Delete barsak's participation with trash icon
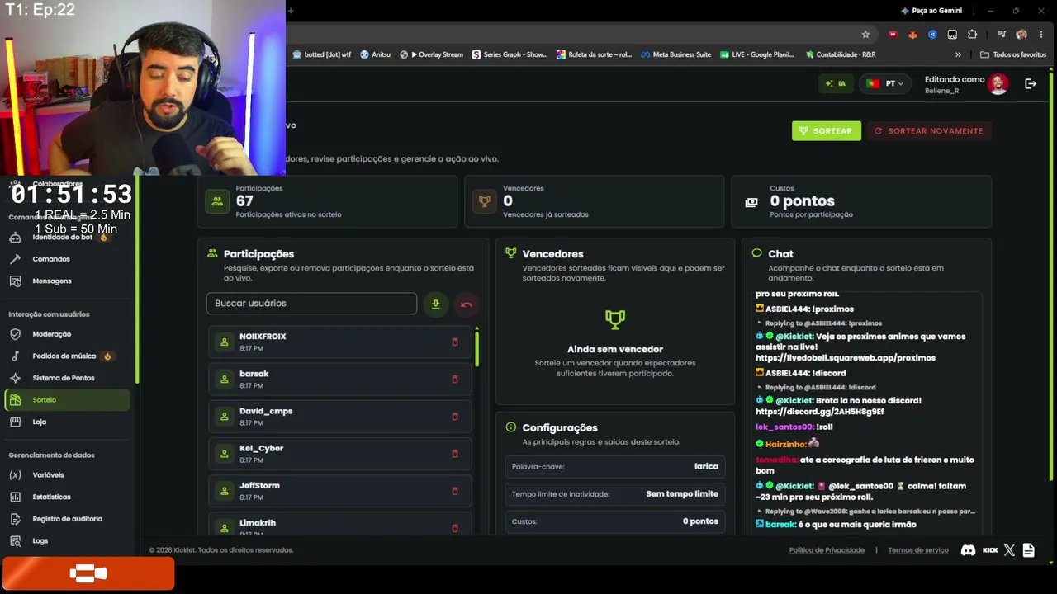Image resolution: width=1057 pixels, height=594 pixels. coord(455,379)
